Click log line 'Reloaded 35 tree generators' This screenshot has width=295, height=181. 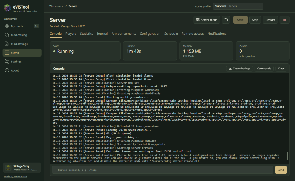click(106, 127)
